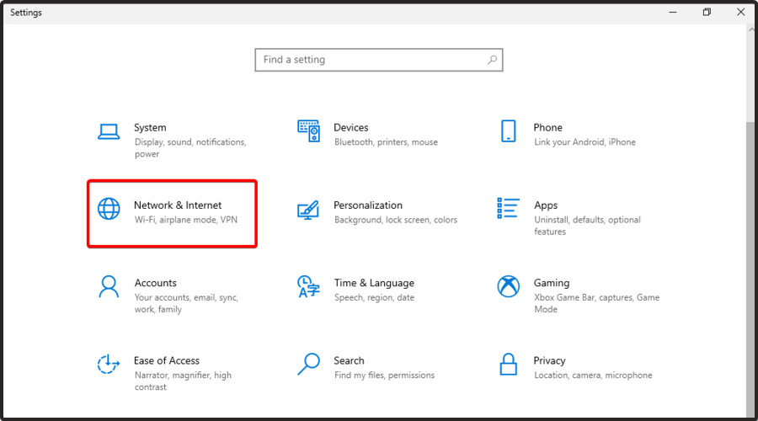This screenshot has height=421, width=758.
Task: Open the Time & Language clock icon
Action: point(308,286)
